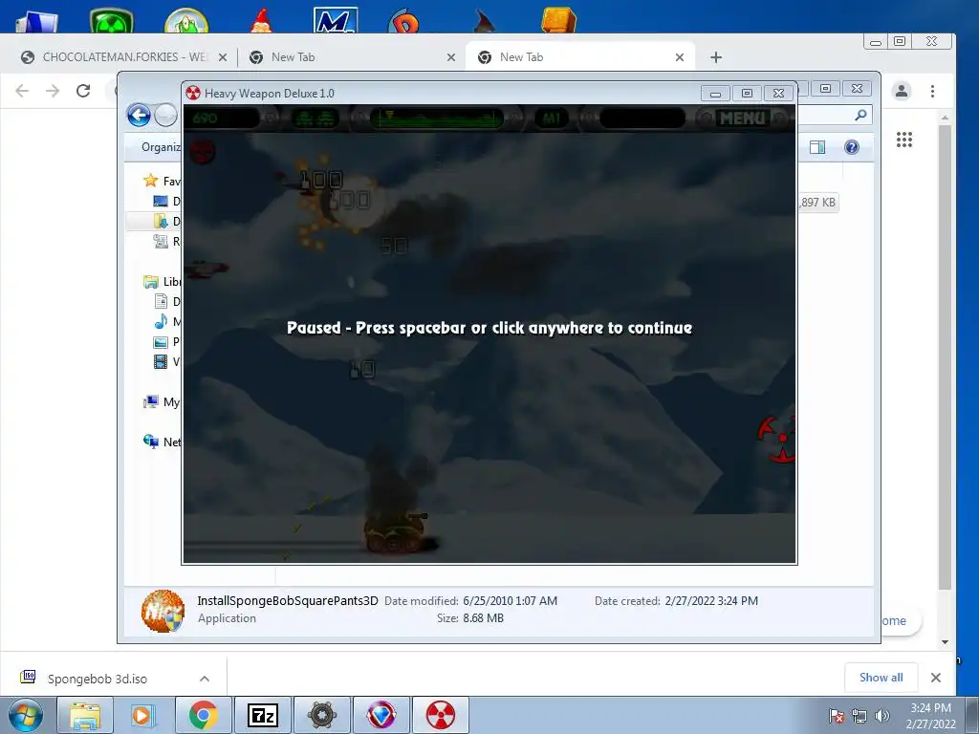
Task: Click Chrome back arrow
Action: pos(23,91)
